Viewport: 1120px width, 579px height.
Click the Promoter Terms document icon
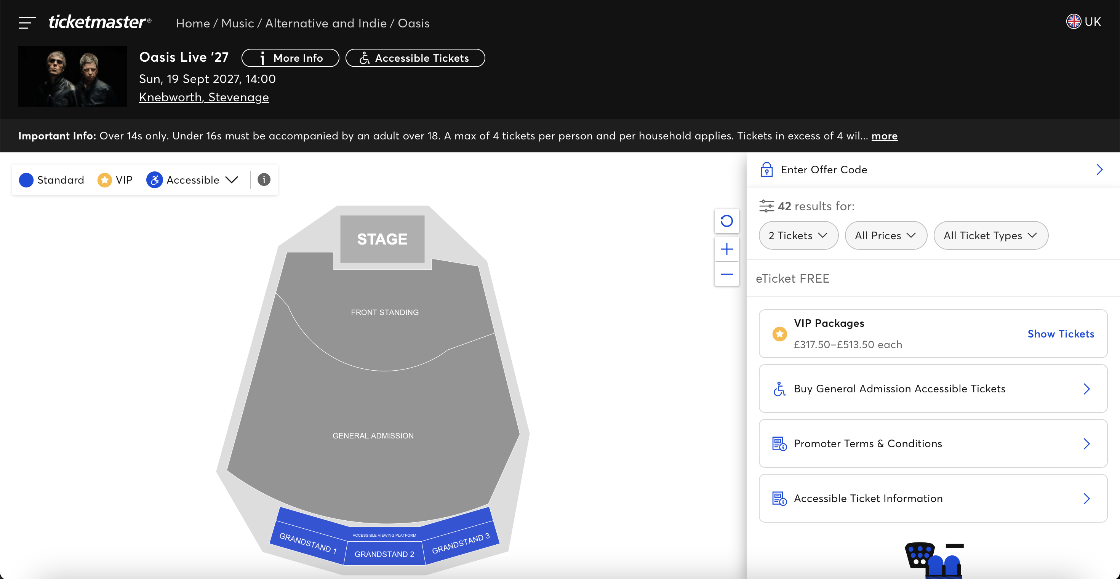[x=779, y=444]
